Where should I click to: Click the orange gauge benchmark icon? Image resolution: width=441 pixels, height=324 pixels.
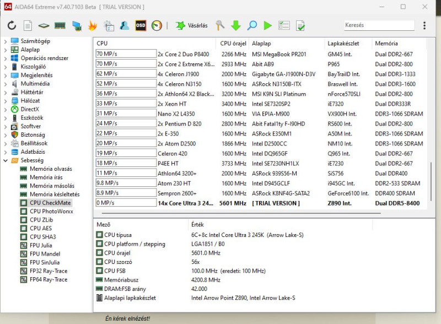click(157, 25)
